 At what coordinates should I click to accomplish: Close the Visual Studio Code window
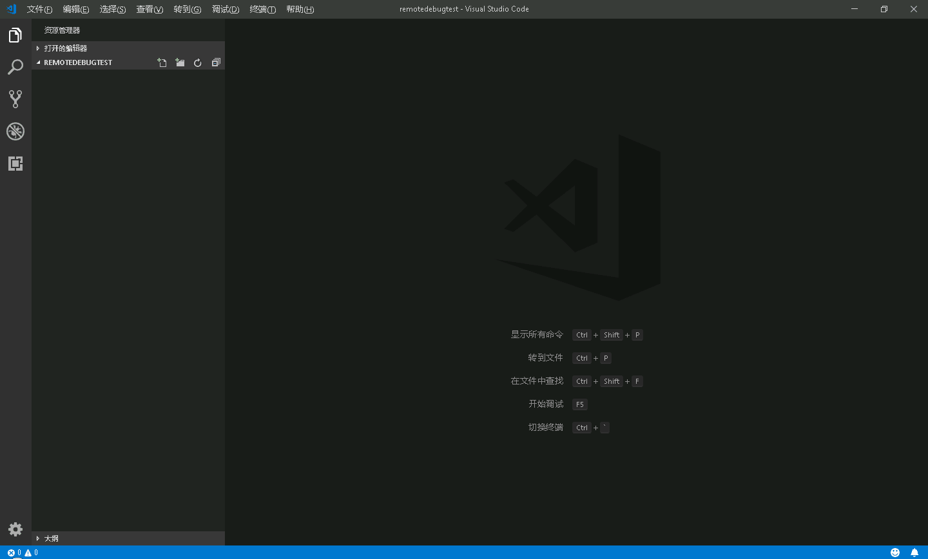point(914,9)
